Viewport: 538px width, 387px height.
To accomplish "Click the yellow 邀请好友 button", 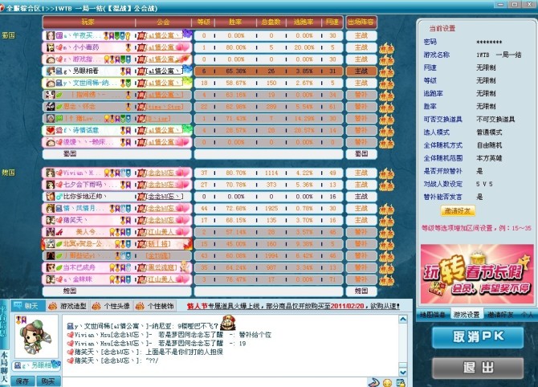I will pyautogui.click(x=458, y=210).
